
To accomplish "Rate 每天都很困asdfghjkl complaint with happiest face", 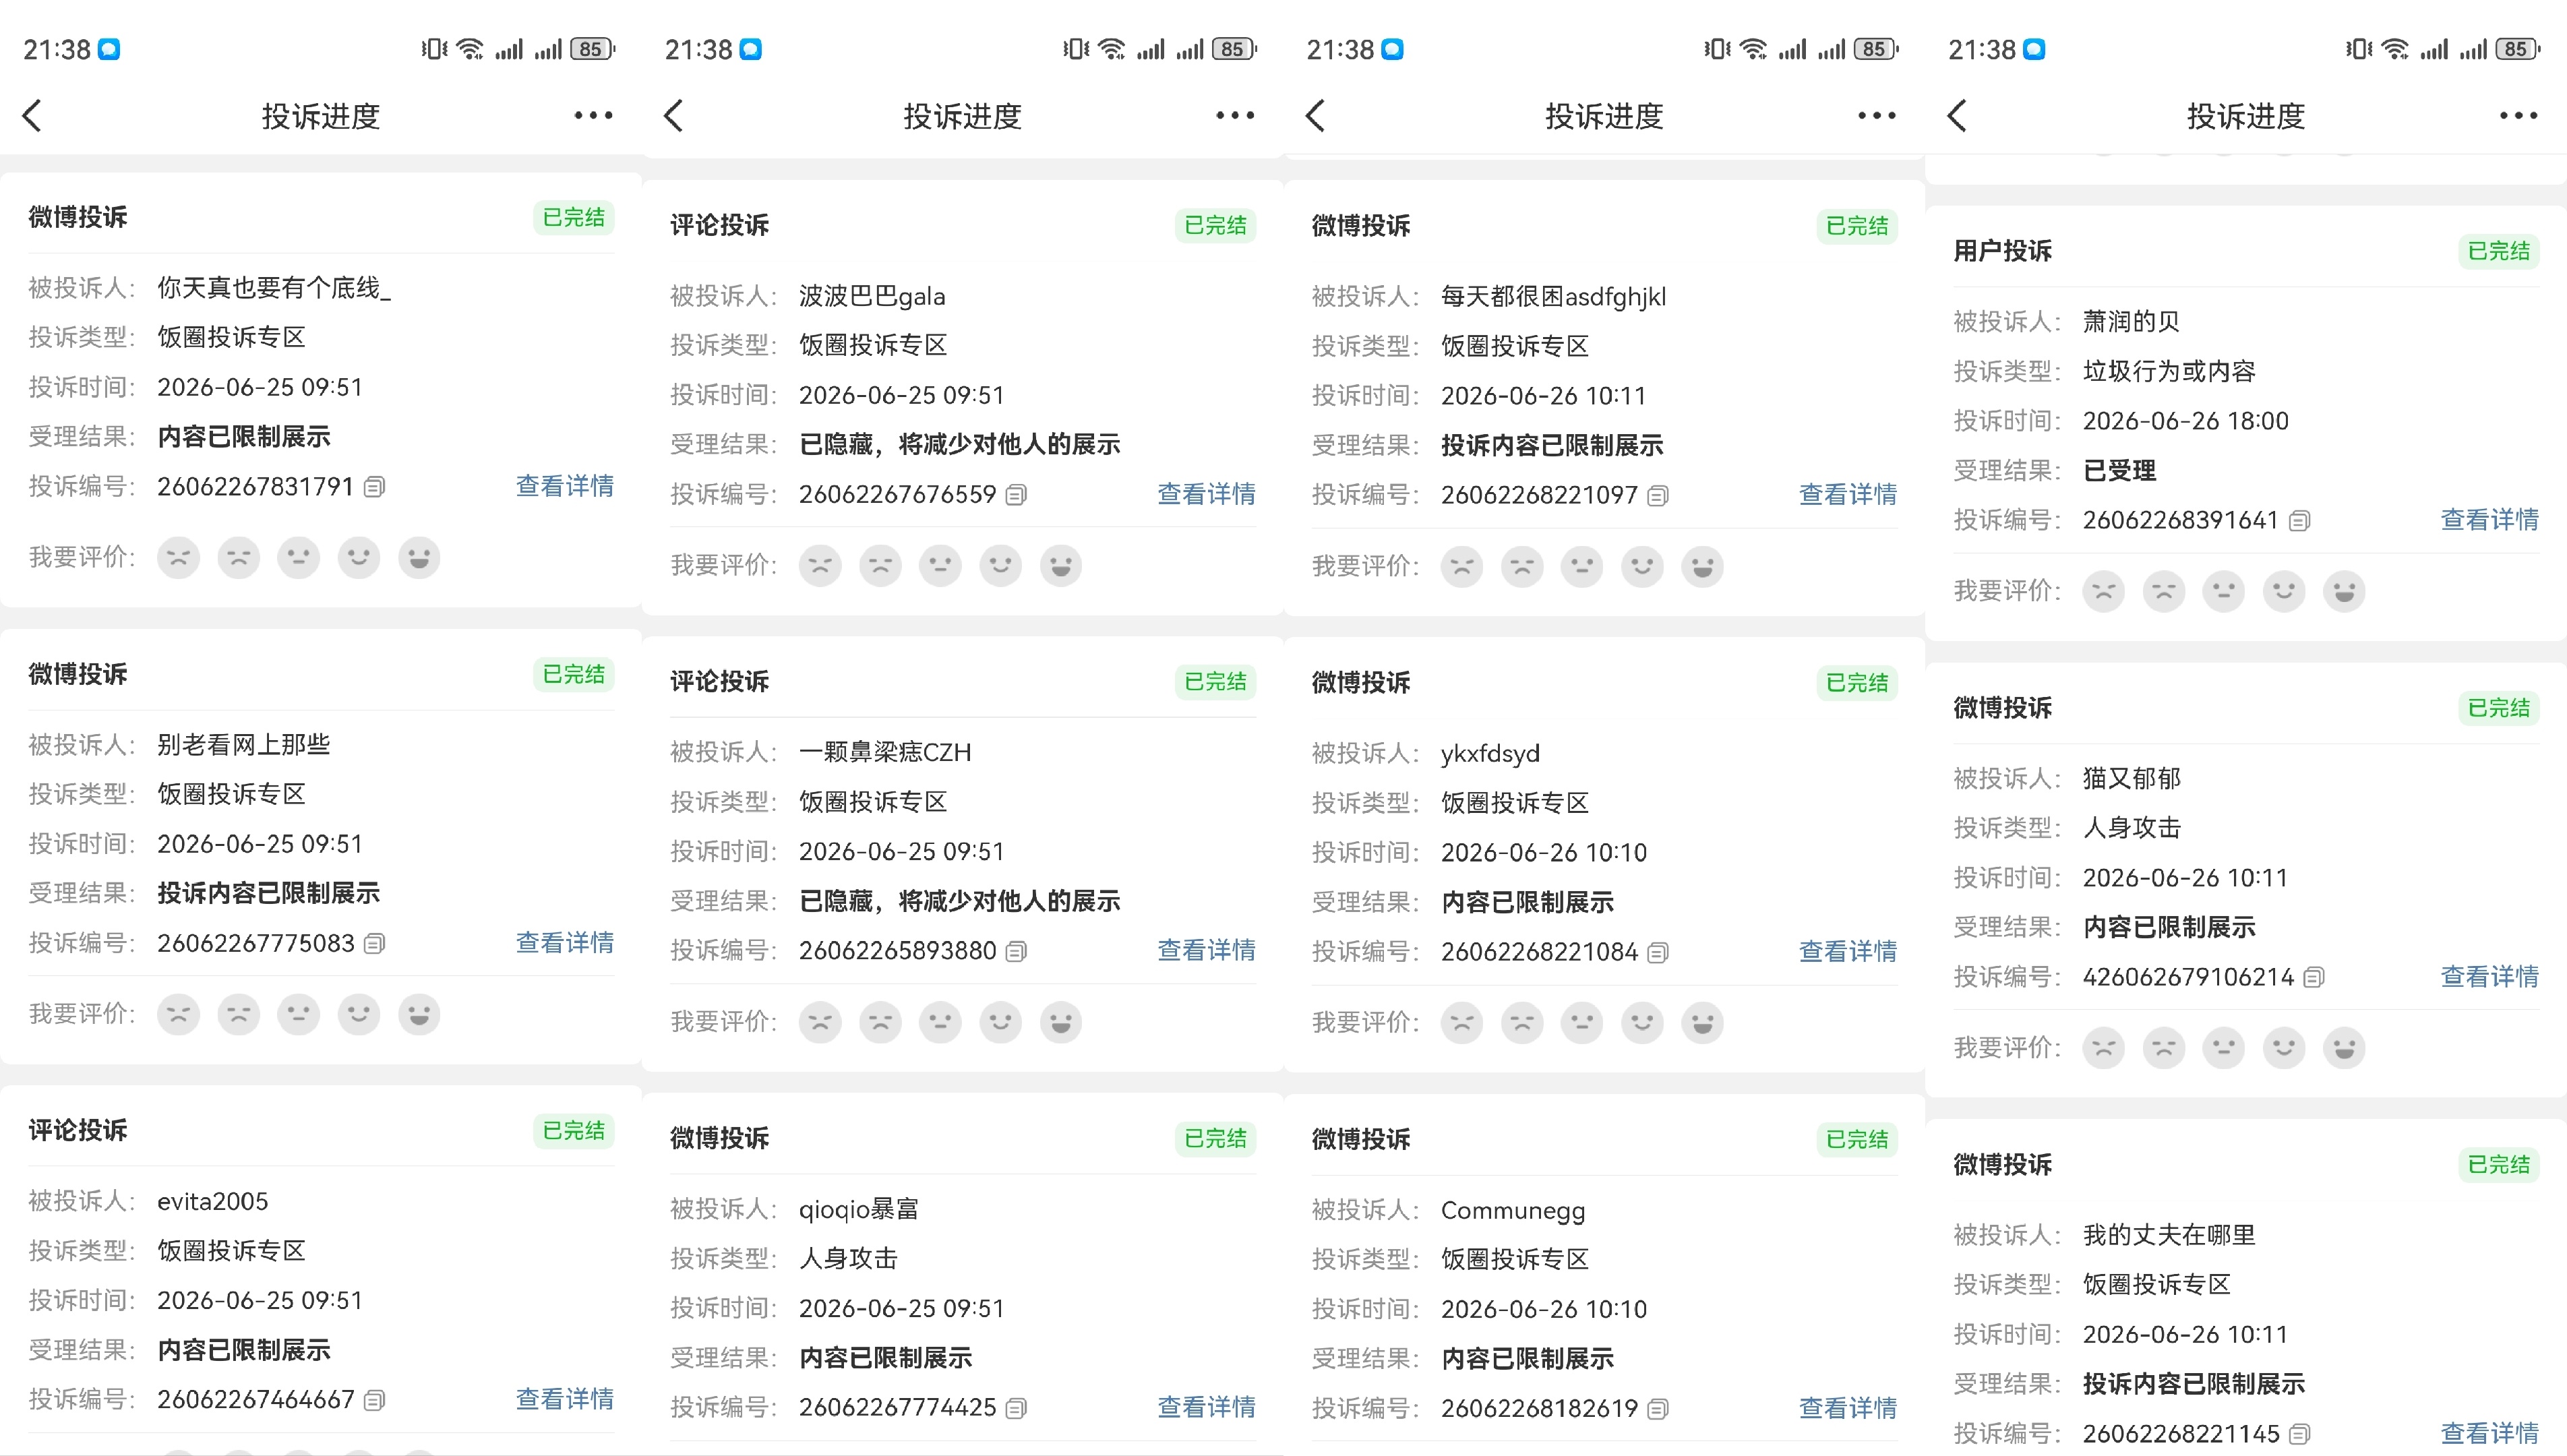I will click(x=1703, y=567).
